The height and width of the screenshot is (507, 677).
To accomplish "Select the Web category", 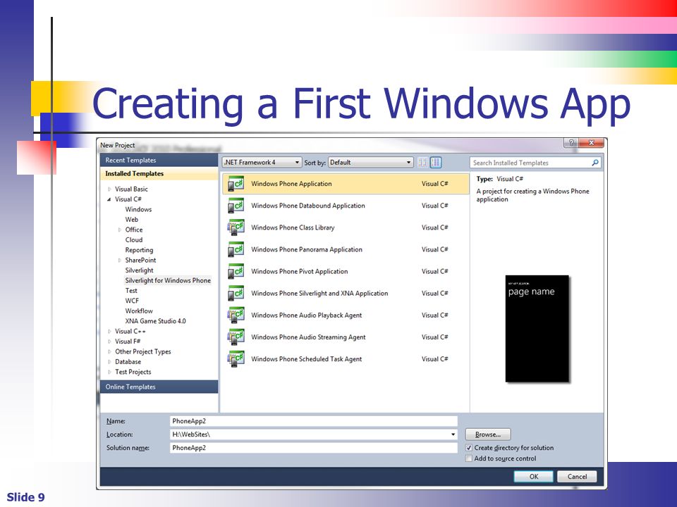I will point(132,220).
